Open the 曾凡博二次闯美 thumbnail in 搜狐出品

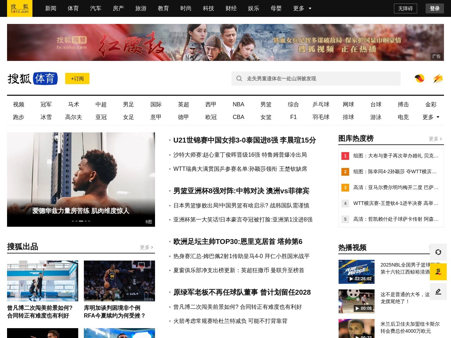point(43,281)
